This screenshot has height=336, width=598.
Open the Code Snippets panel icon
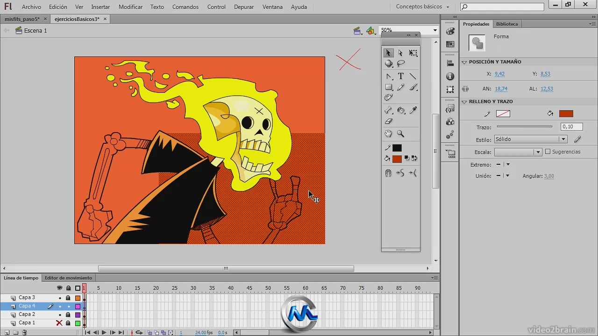(450, 108)
